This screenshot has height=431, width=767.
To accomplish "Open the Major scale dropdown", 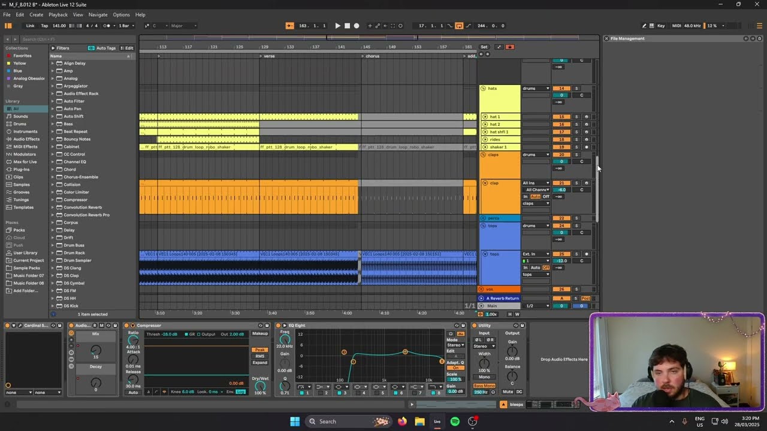I will [x=183, y=26].
